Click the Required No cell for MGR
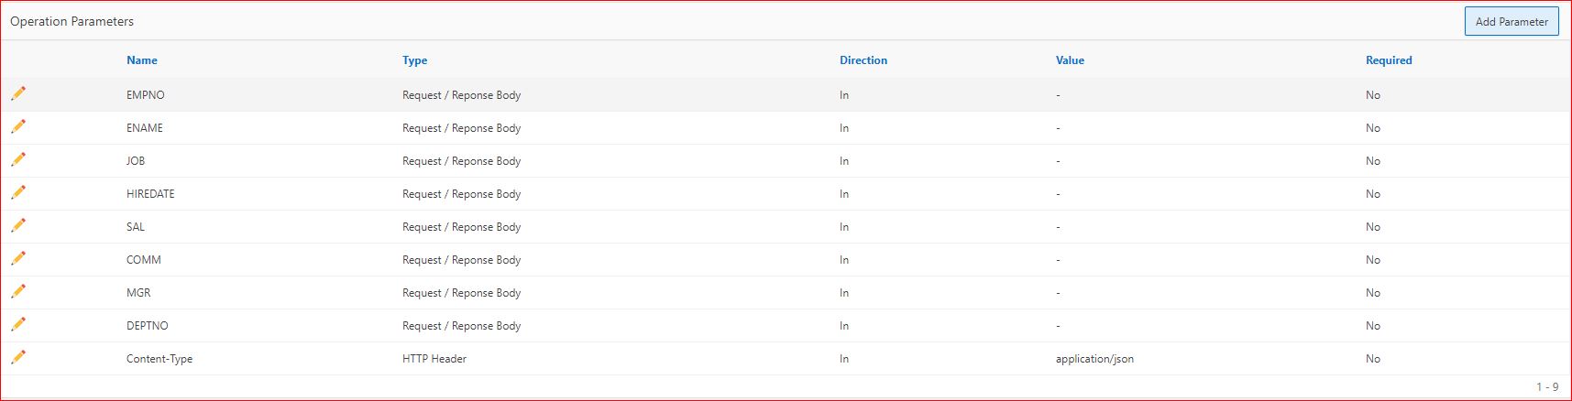This screenshot has width=1572, height=401. [x=1373, y=293]
